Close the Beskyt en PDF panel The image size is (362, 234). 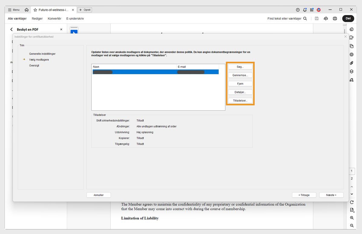pyautogui.click(x=61, y=29)
